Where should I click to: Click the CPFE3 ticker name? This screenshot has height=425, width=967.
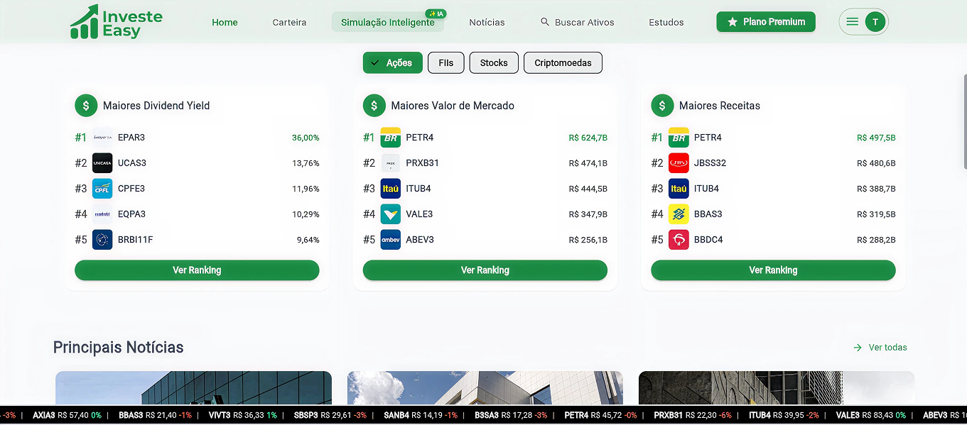tap(131, 189)
